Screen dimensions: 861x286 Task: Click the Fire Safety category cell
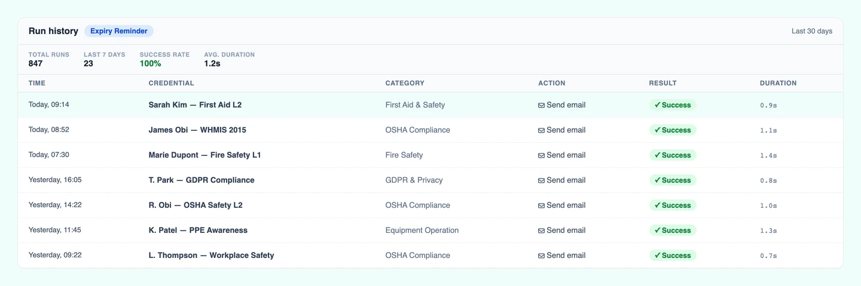click(x=404, y=155)
